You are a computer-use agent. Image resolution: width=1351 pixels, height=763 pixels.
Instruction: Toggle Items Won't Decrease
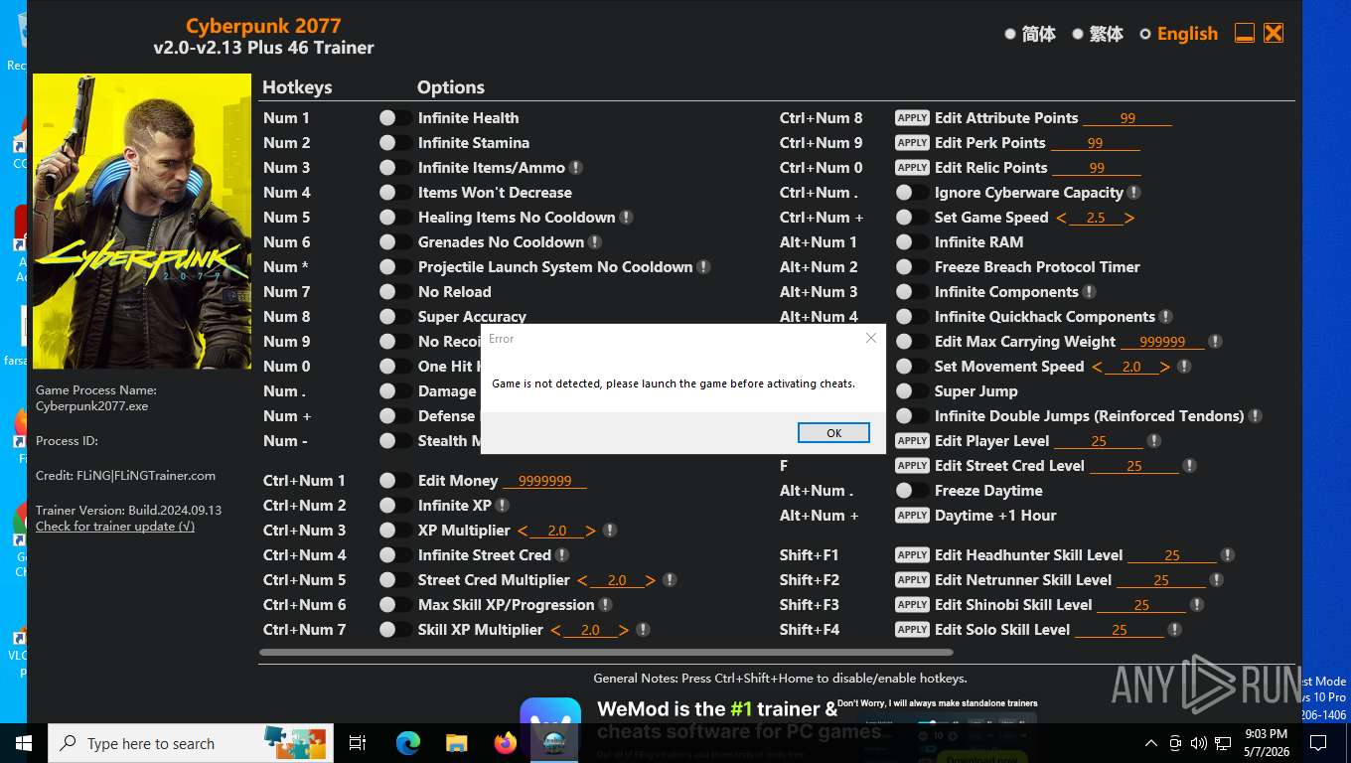tap(395, 192)
